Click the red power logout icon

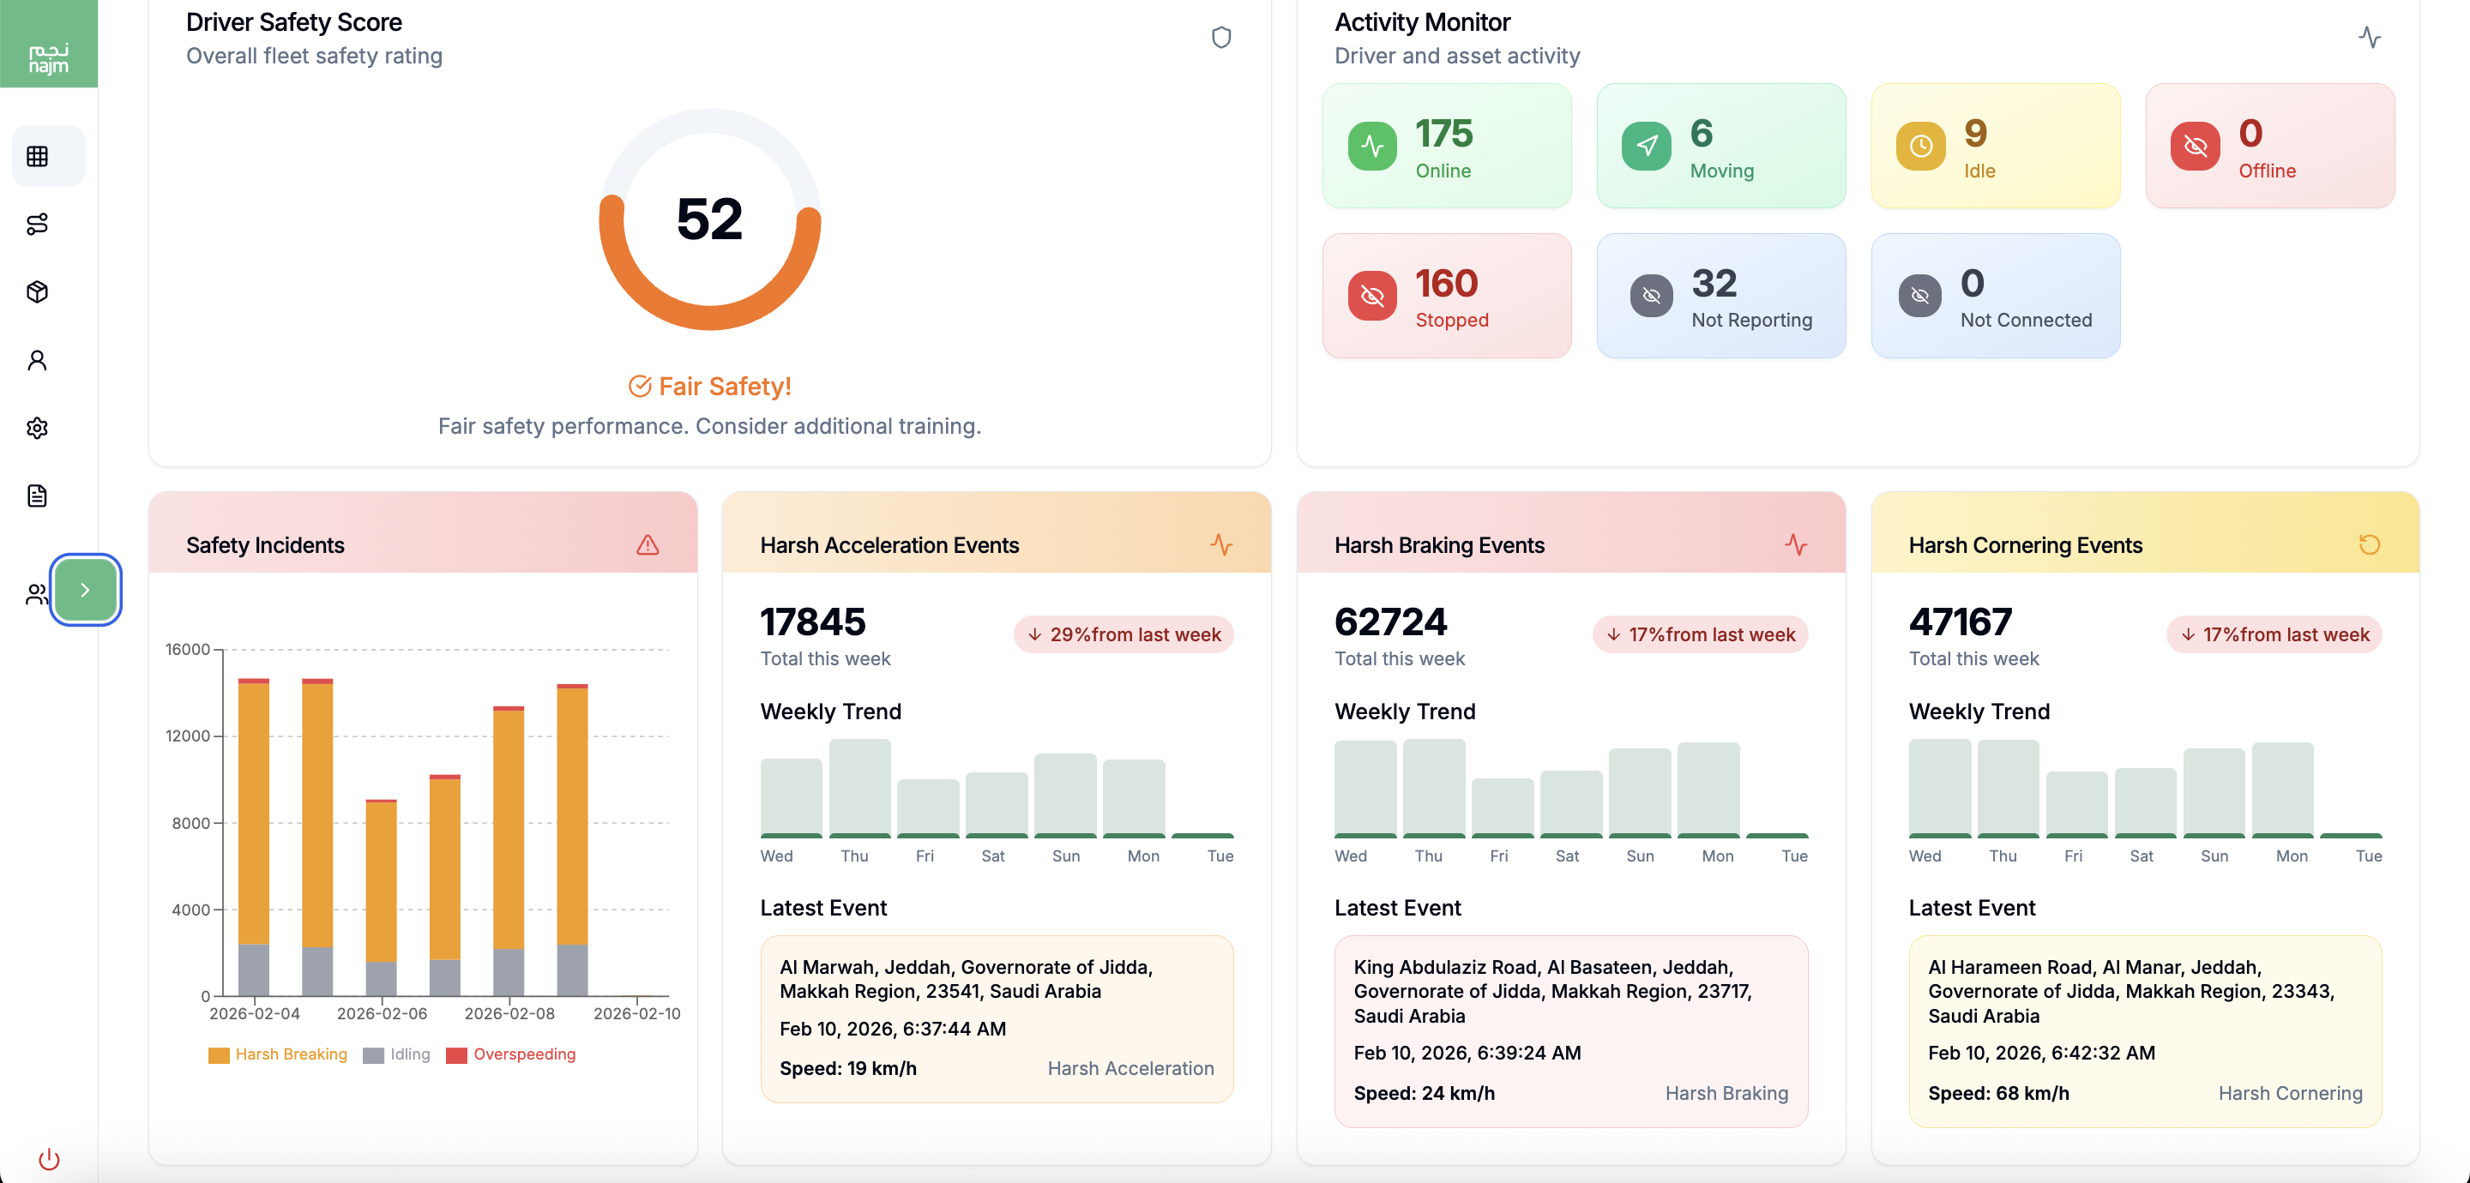49,1159
